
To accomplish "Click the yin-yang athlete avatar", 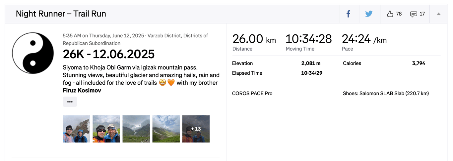I will [x=33, y=53].
